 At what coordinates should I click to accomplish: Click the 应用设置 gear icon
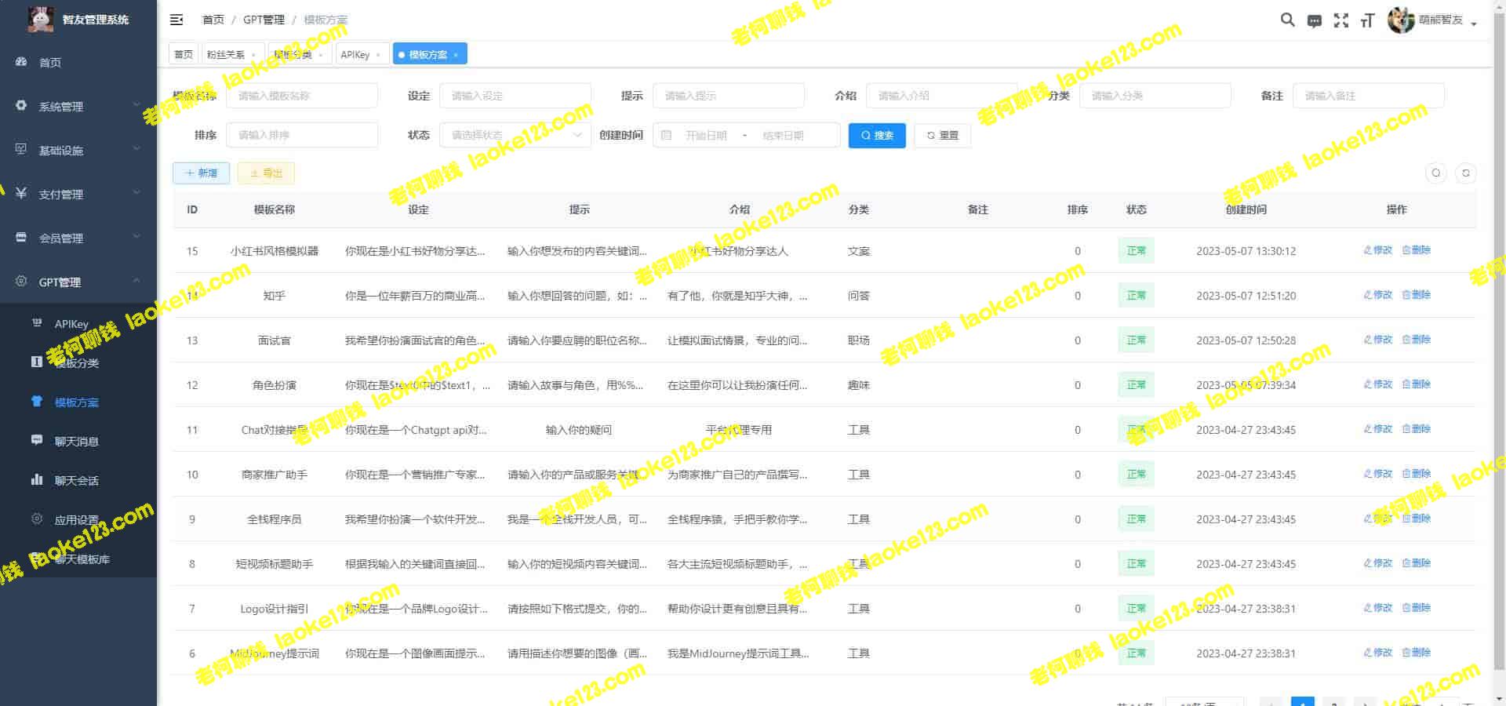pos(37,519)
